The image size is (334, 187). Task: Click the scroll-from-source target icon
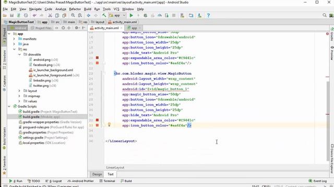pos(63,28)
